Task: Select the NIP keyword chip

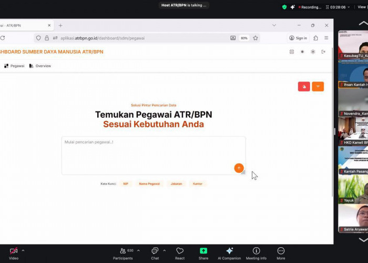Action: 126,184
